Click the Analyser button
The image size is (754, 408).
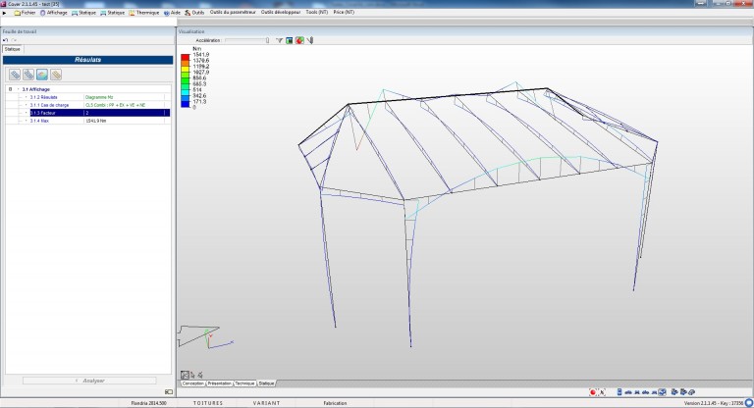(89, 381)
